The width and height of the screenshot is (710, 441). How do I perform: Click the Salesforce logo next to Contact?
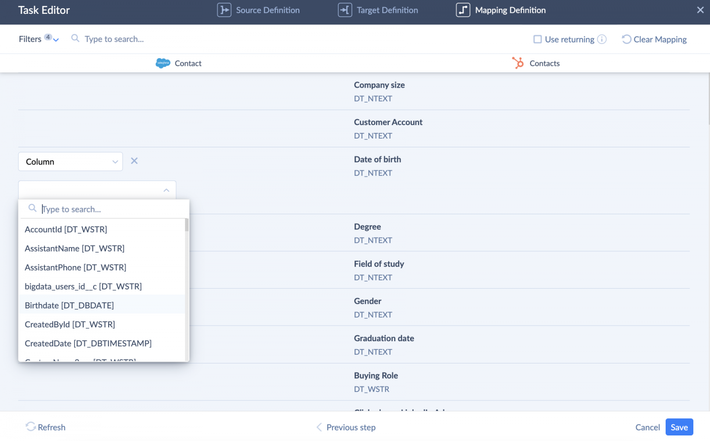(163, 63)
